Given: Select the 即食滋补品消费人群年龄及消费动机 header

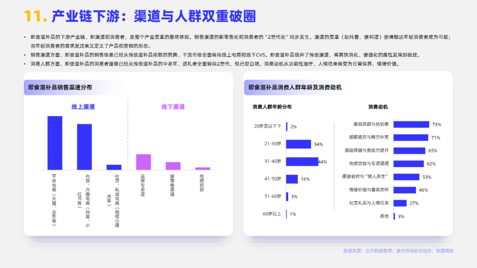Looking at the screenshot, I should (x=295, y=87).
